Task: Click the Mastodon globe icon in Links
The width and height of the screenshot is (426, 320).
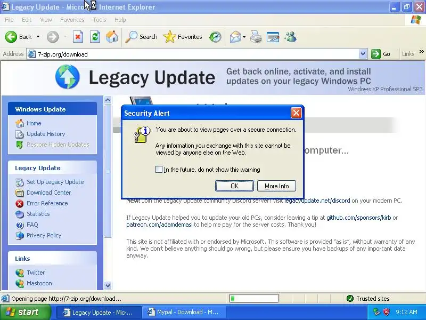Action: 20,283
